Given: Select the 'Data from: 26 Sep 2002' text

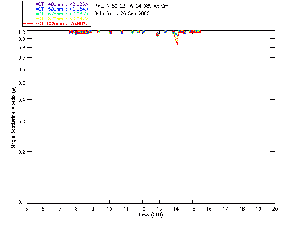Looking at the screenshot, I should (x=122, y=14).
